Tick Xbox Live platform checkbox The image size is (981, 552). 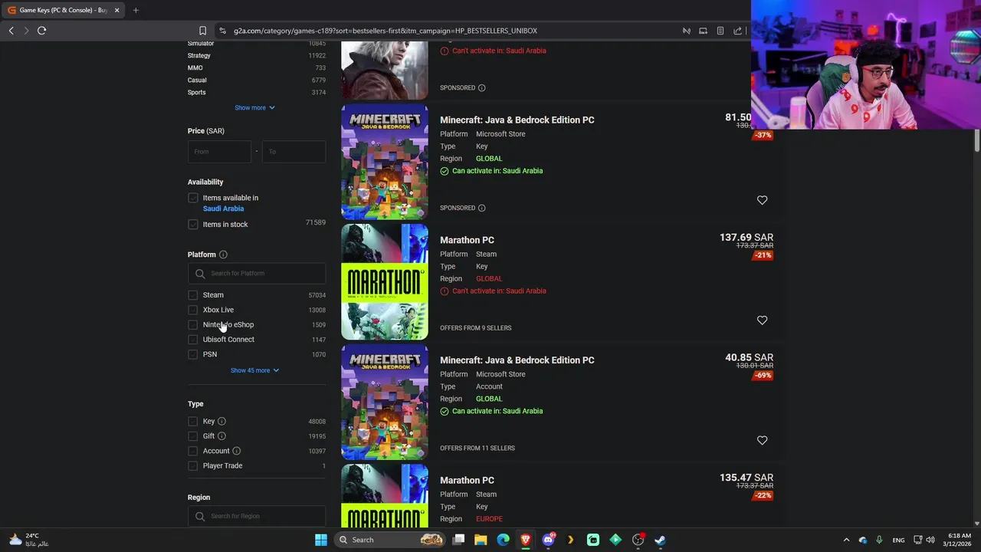(193, 310)
